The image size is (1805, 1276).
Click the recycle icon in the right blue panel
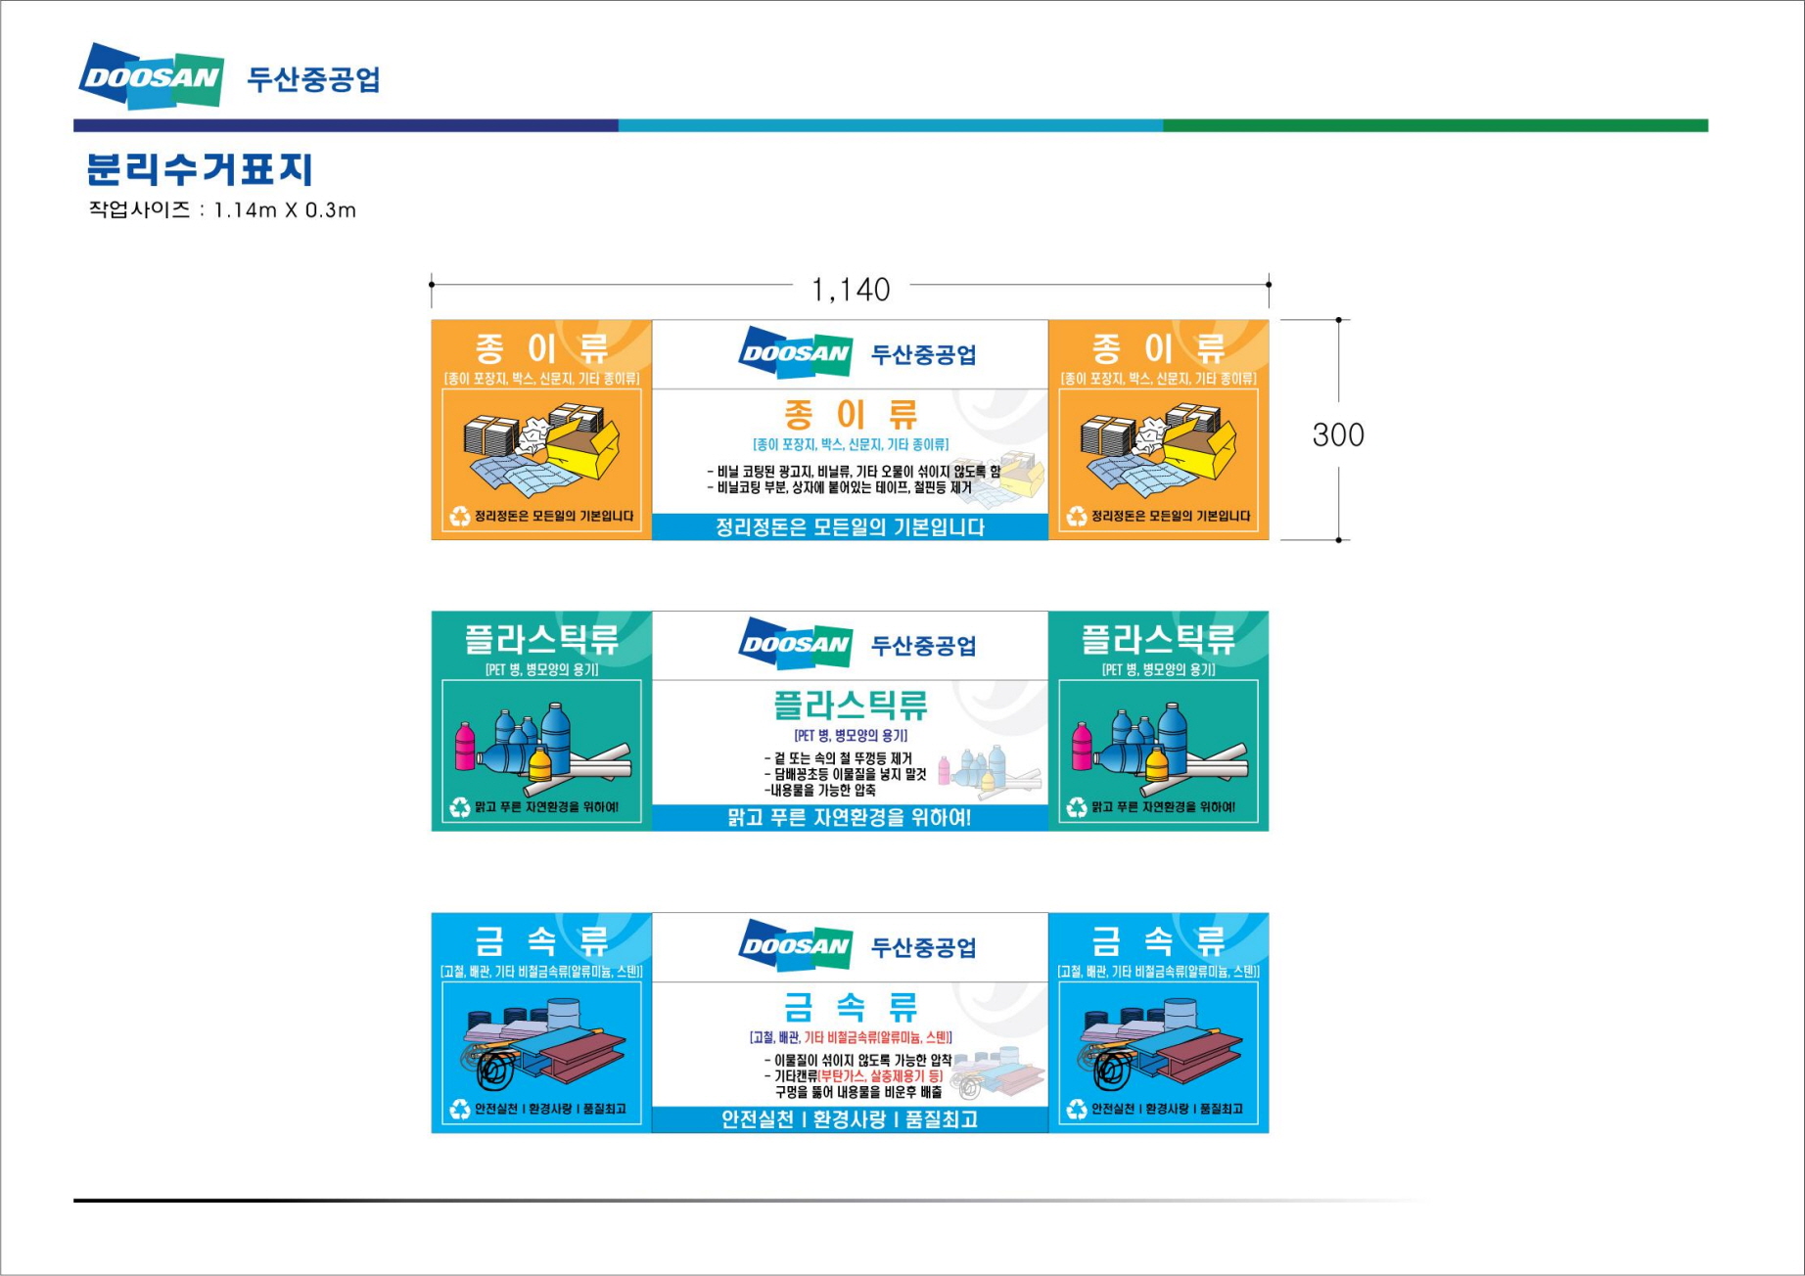1077,1109
